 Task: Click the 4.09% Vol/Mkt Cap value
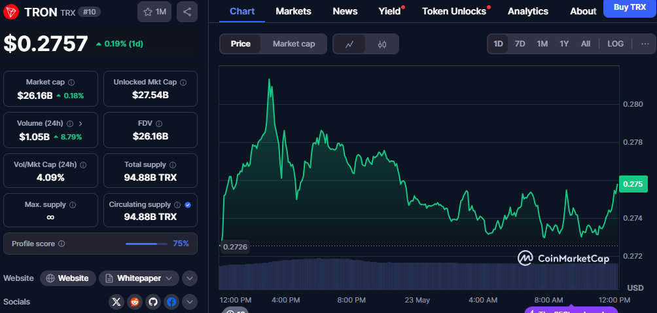coord(50,177)
